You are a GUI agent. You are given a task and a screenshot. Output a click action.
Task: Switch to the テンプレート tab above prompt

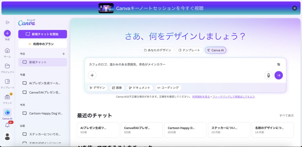click(190, 50)
